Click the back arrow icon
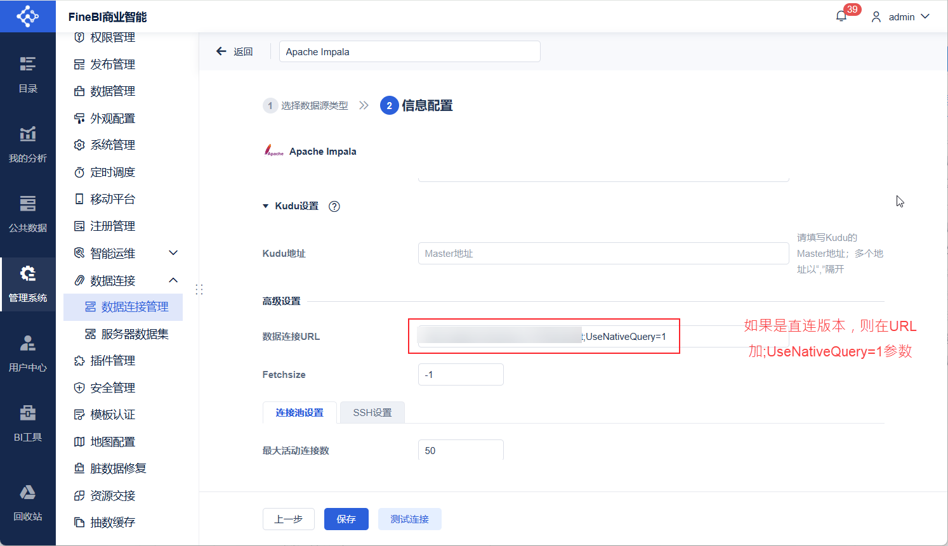The image size is (948, 546). tap(221, 51)
